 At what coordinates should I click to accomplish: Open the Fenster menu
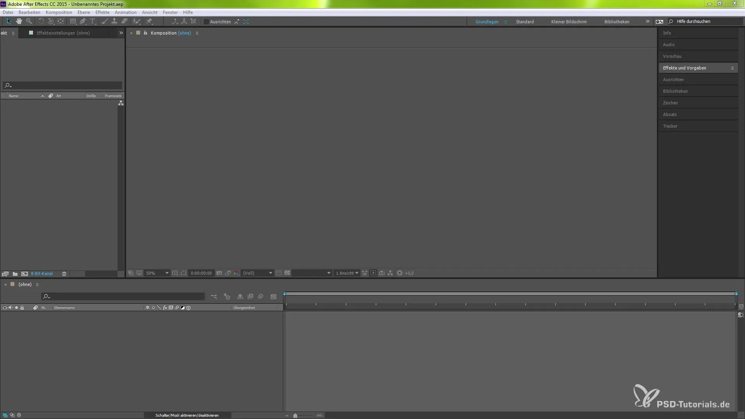click(170, 12)
